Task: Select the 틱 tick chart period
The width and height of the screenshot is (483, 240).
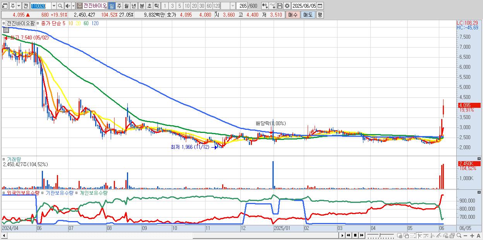Action: pyautogui.click(x=156, y=6)
